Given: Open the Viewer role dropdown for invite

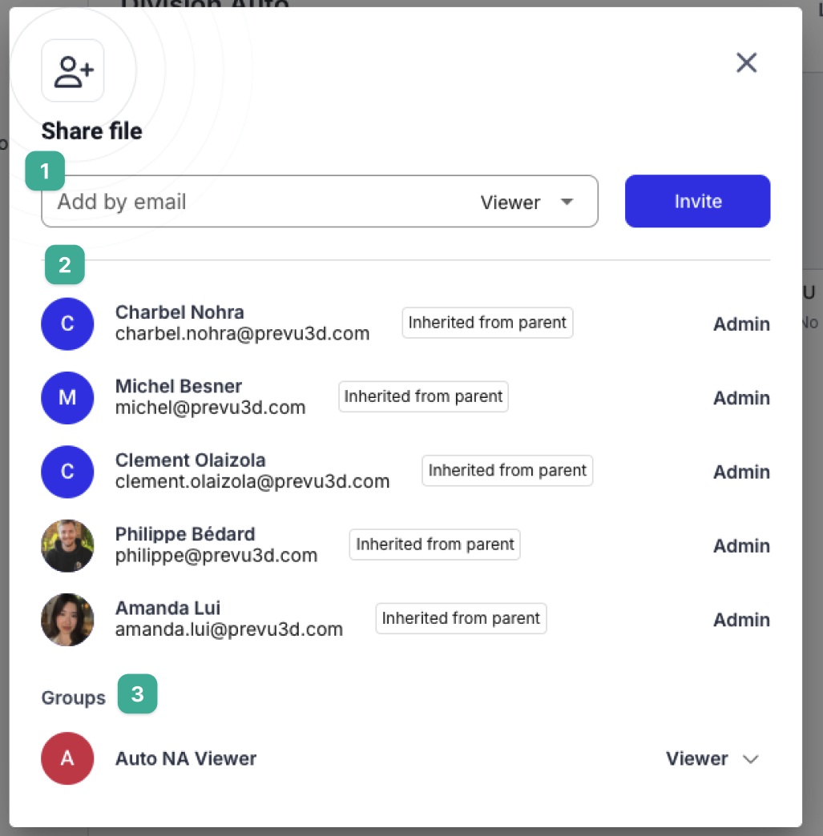Looking at the screenshot, I should pos(527,203).
